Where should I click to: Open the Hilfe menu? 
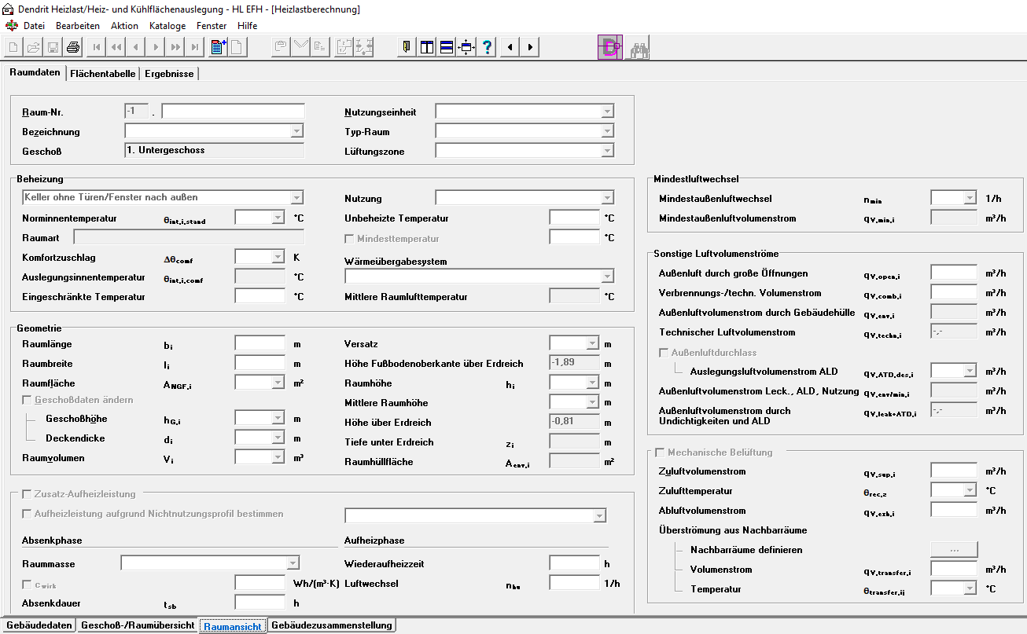point(248,25)
